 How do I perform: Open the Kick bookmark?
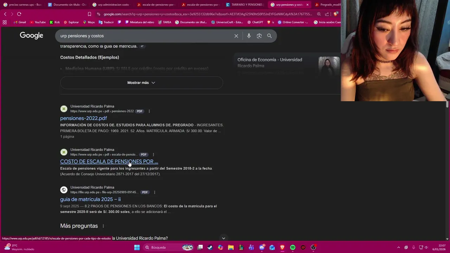[x=54, y=22]
